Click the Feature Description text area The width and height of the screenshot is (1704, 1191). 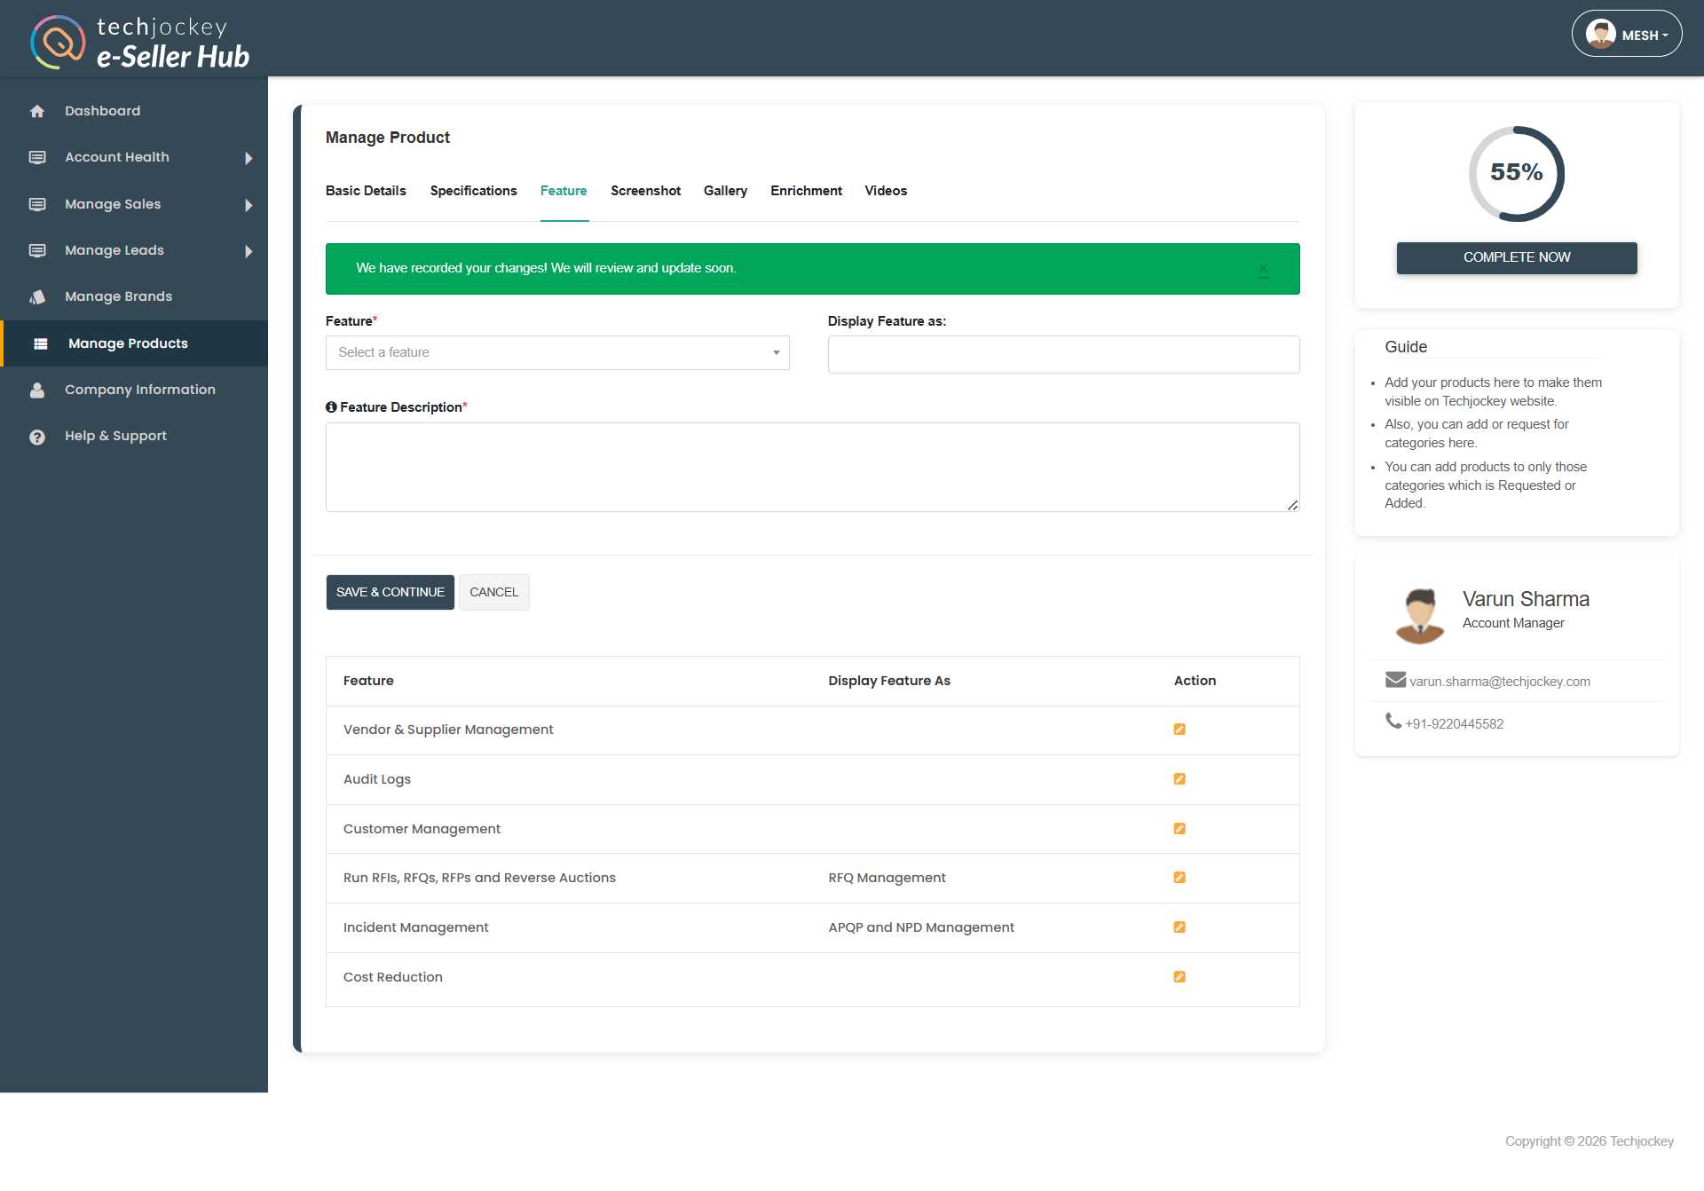(x=812, y=467)
